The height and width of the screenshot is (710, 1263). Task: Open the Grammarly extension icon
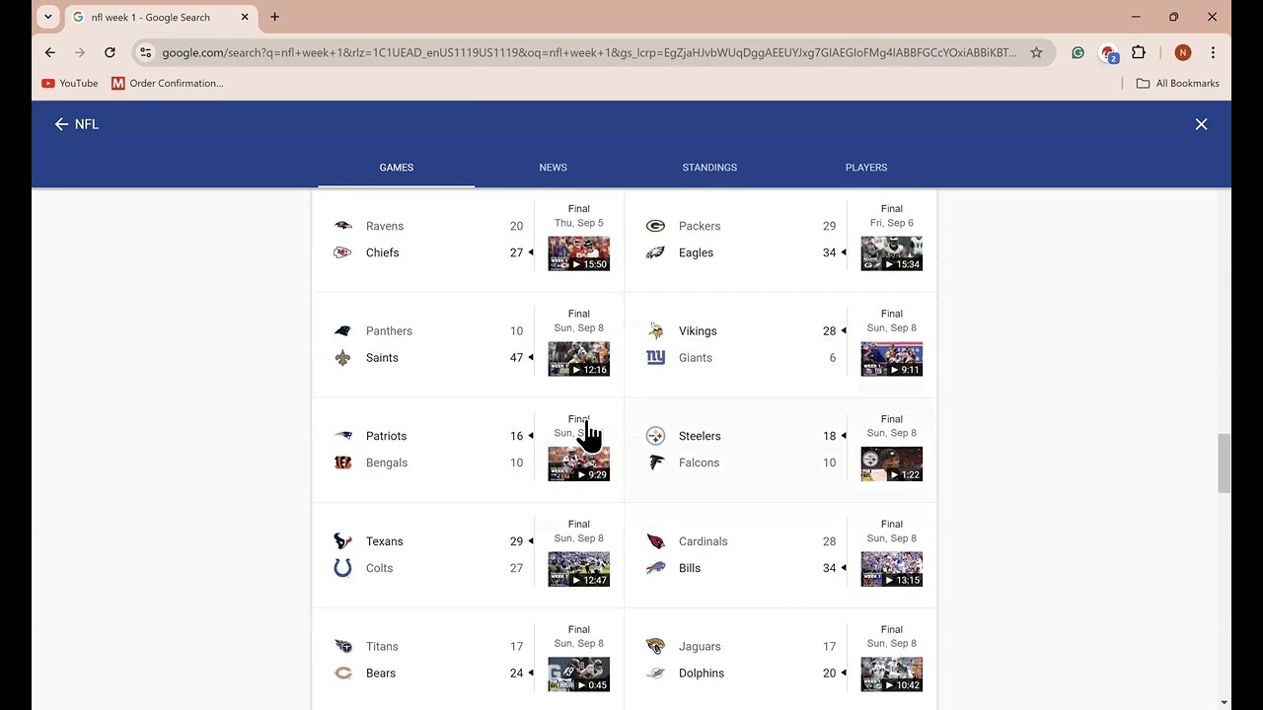pos(1077,52)
